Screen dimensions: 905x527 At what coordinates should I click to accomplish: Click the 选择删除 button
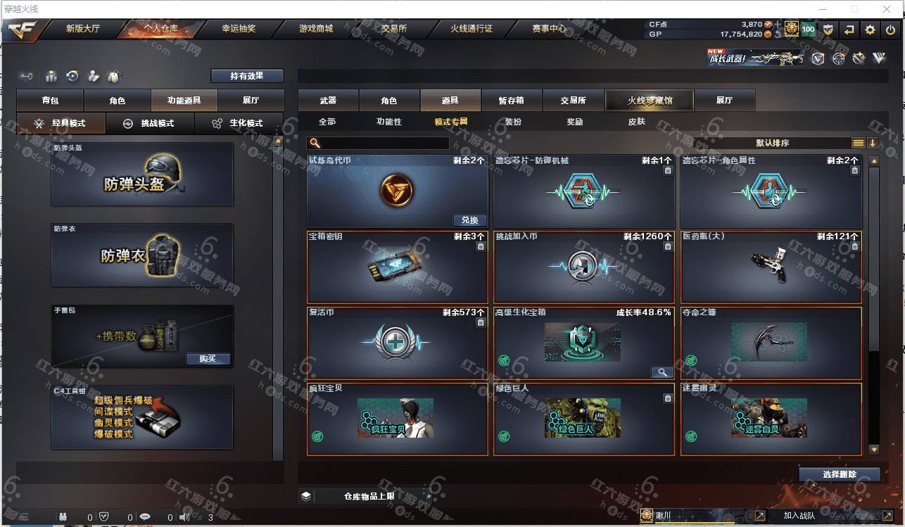[840, 474]
